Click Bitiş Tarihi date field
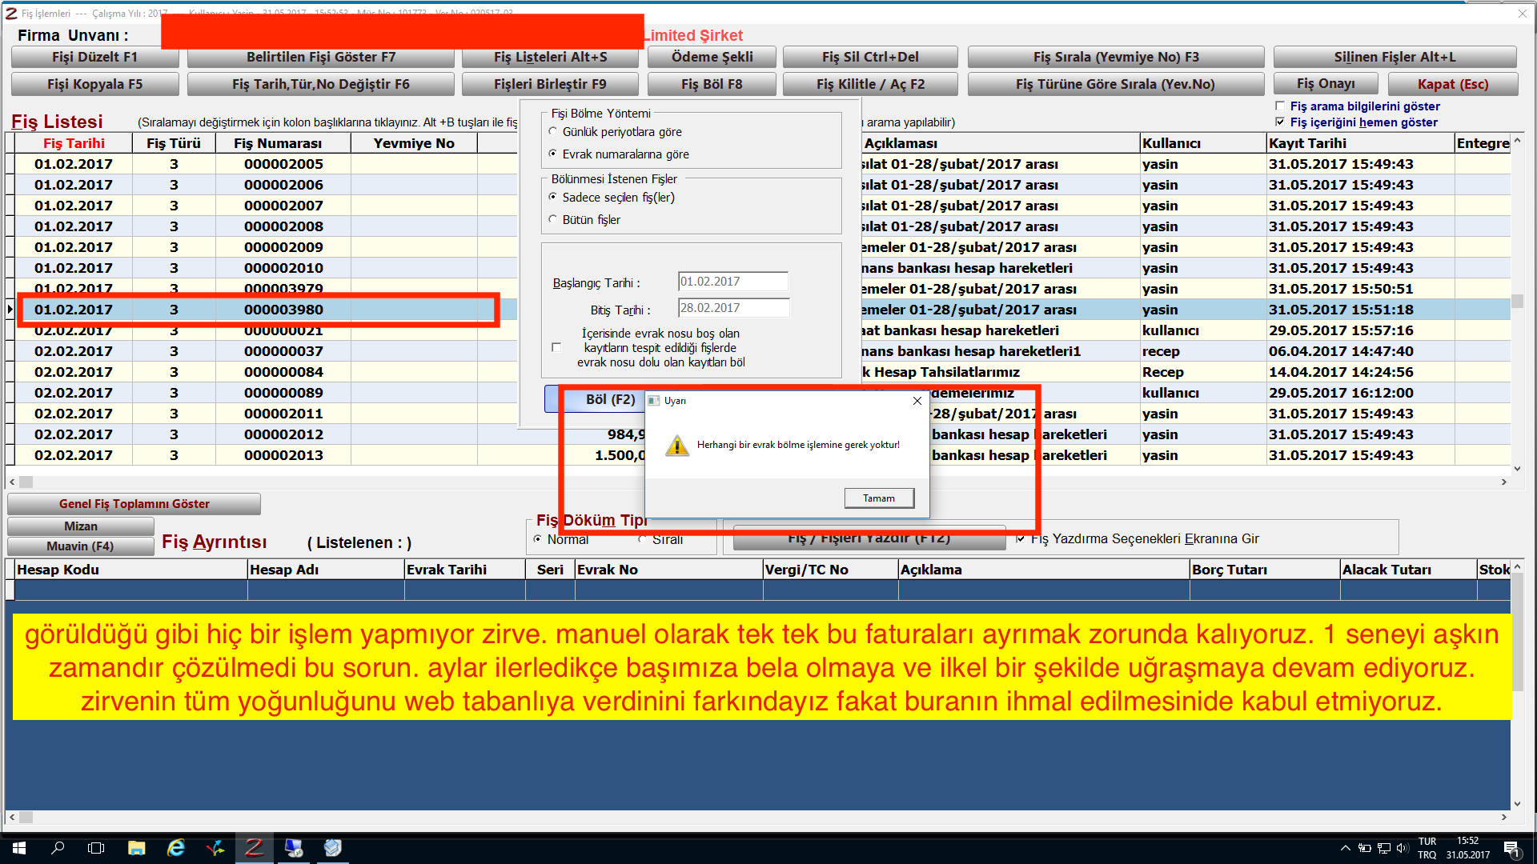The width and height of the screenshot is (1537, 864). point(733,308)
